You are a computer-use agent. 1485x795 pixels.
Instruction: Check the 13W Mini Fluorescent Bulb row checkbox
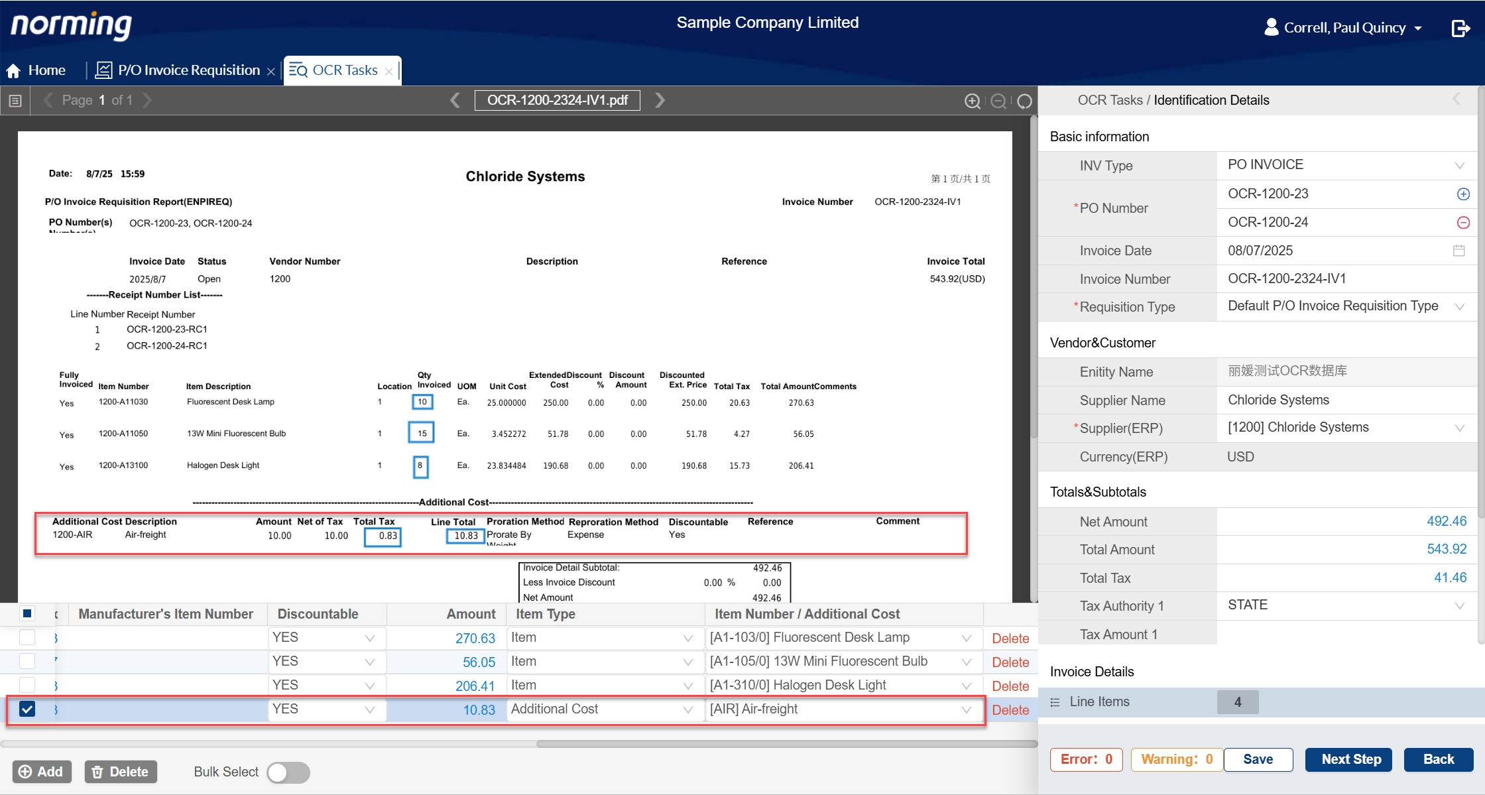[27, 662]
